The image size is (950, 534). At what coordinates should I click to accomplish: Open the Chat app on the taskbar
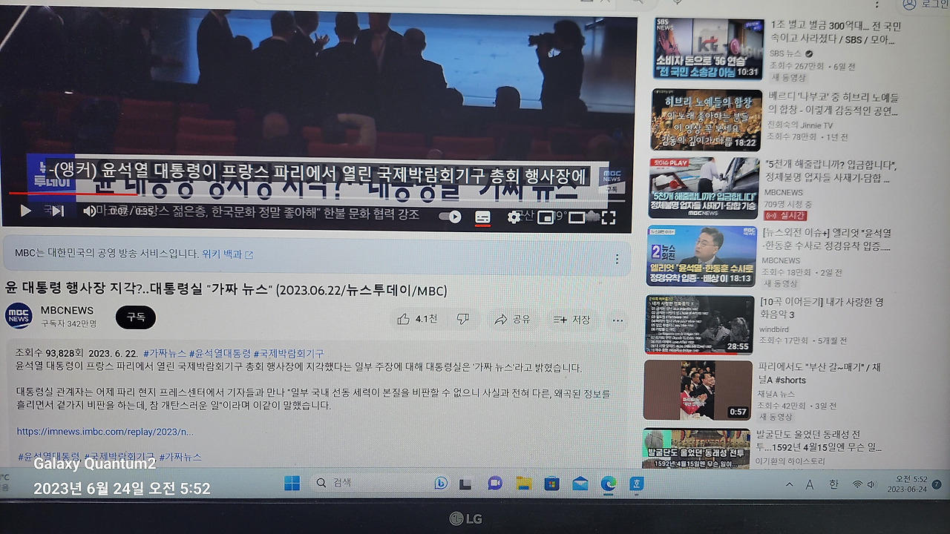pos(495,484)
